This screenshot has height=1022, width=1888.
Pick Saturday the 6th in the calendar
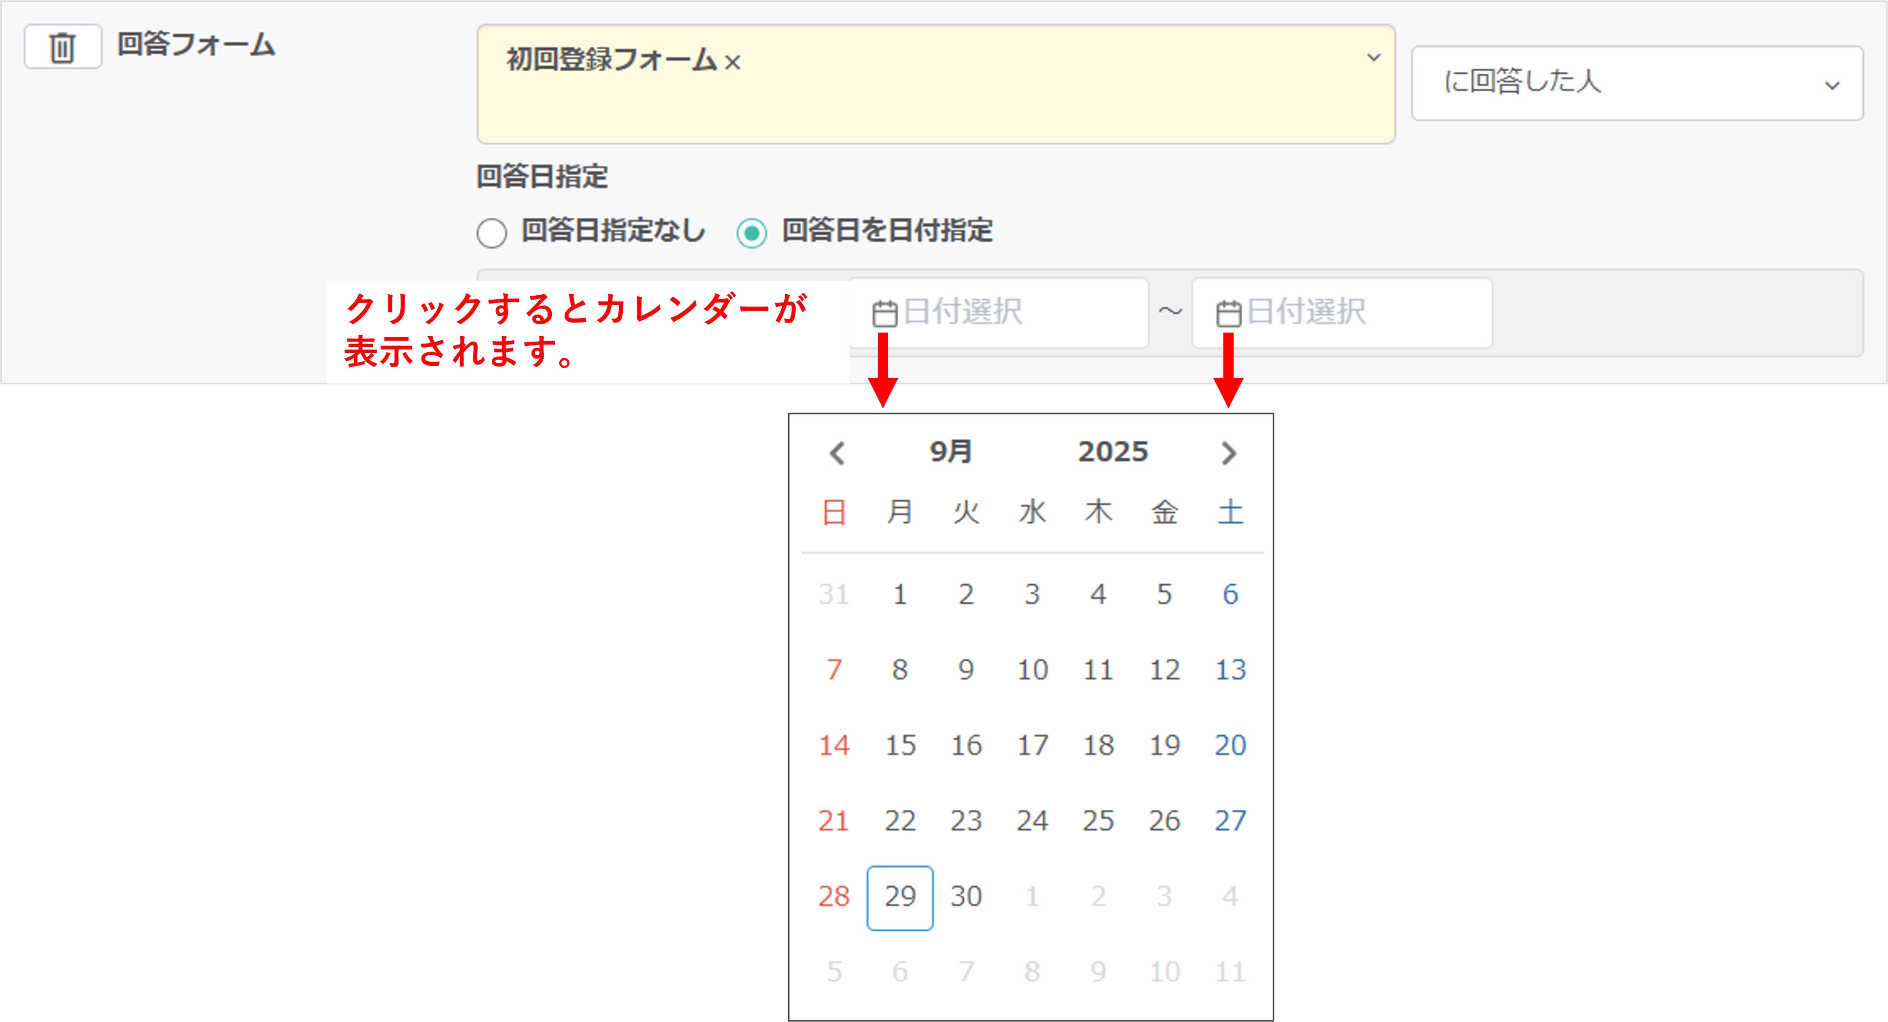point(1230,594)
